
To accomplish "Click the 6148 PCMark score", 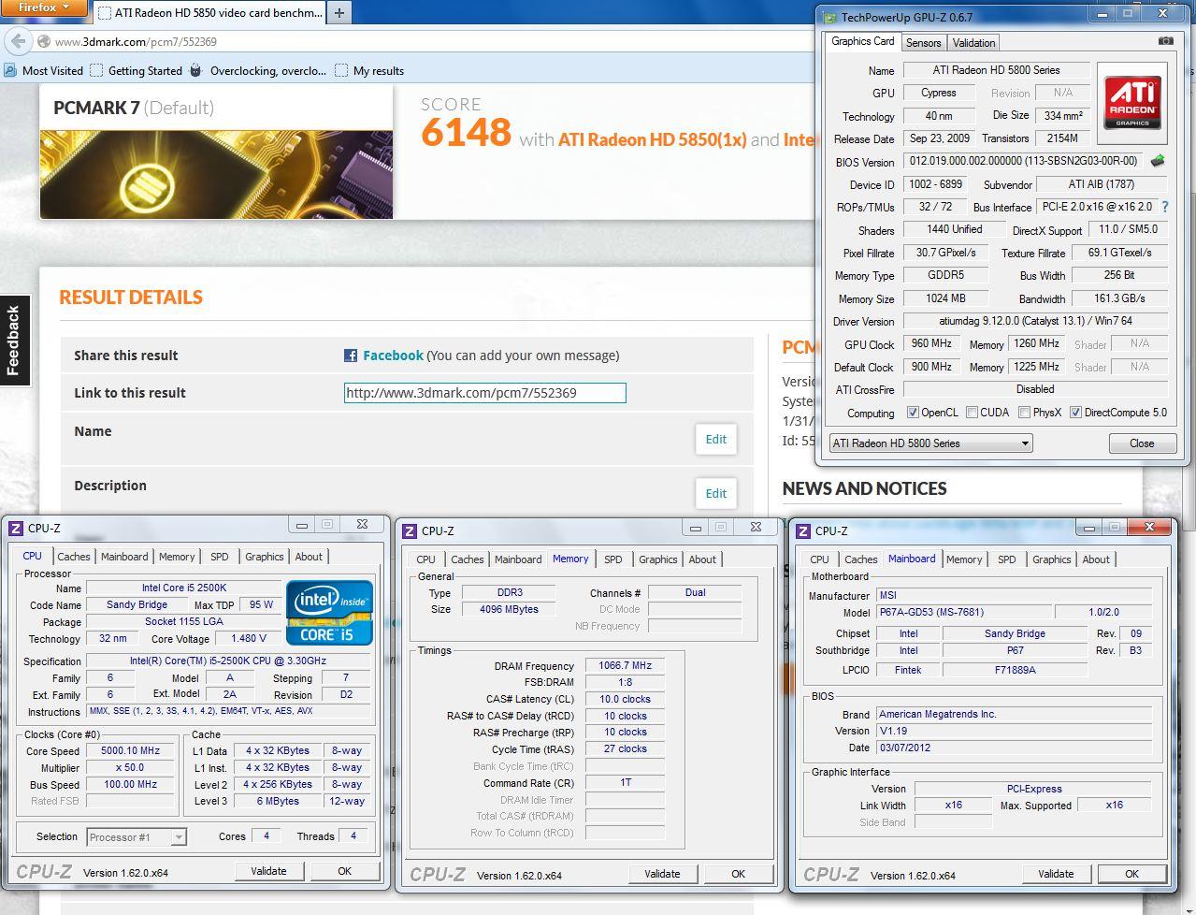I will tap(466, 133).
